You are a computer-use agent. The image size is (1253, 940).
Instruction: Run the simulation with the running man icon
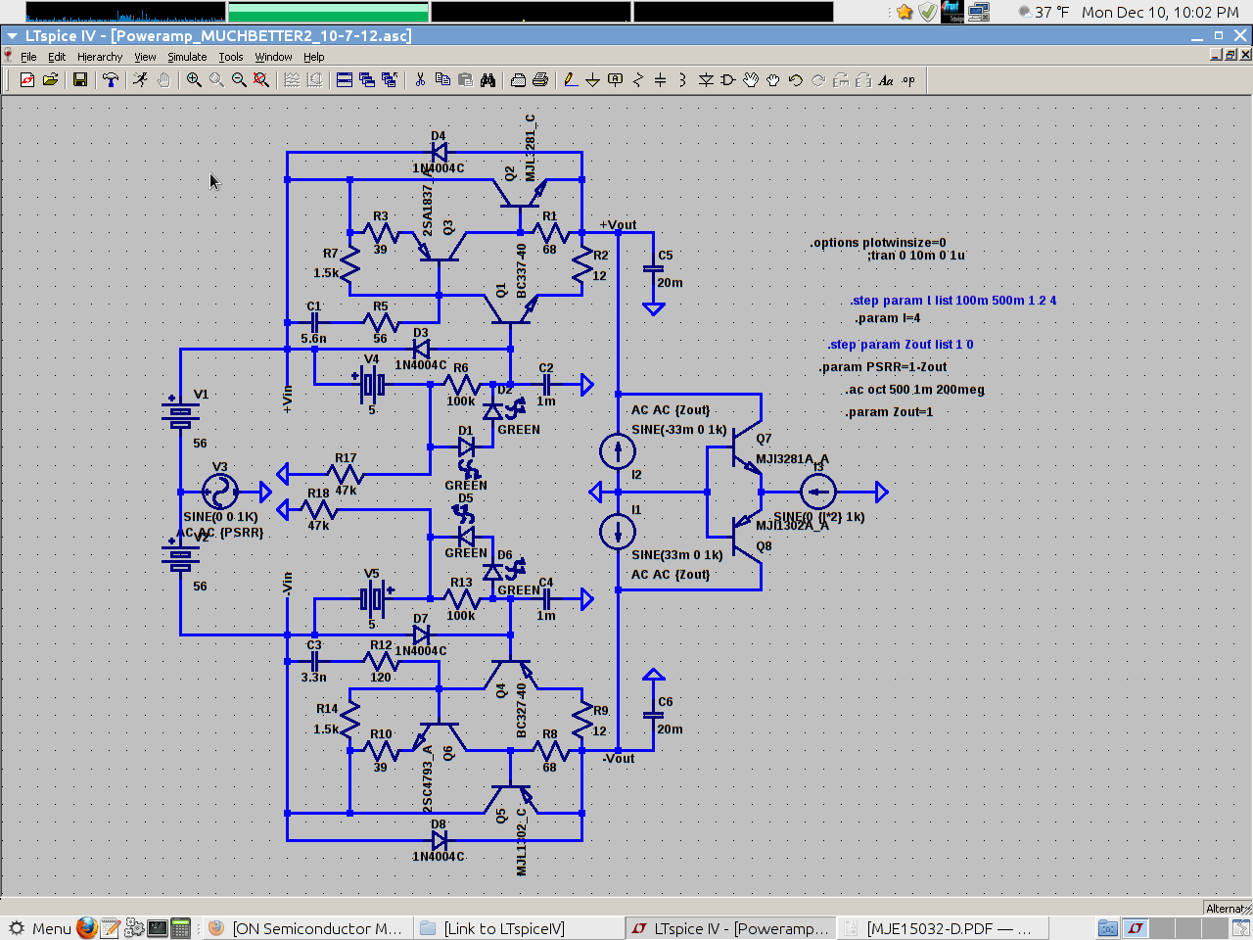140,80
